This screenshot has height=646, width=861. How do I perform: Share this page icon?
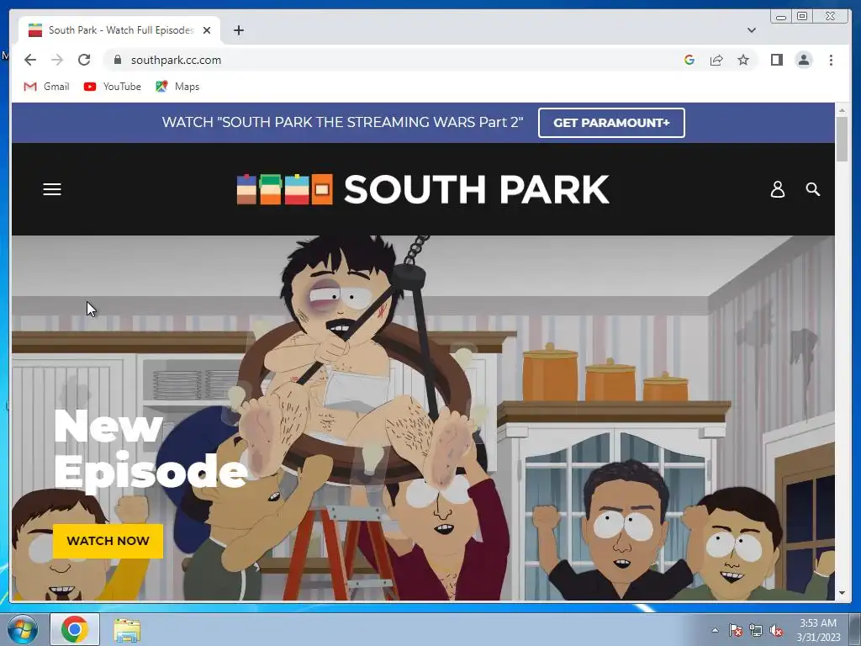716,60
